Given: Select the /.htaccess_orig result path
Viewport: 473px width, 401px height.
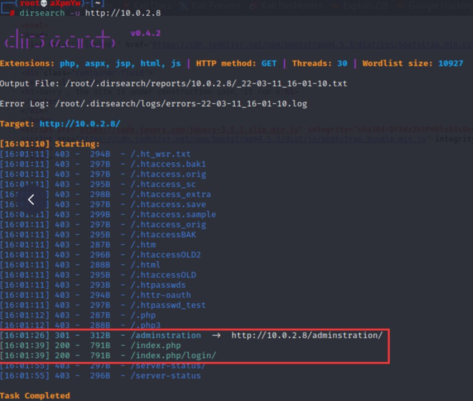Looking at the screenshot, I should [x=168, y=224].
